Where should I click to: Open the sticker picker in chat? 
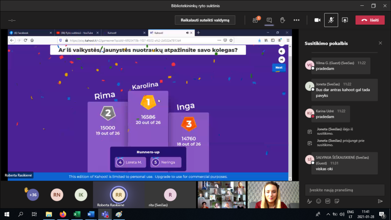(x=337, y=201)
